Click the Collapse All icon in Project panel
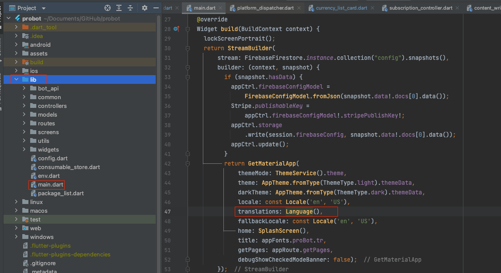 pos(131,8)
